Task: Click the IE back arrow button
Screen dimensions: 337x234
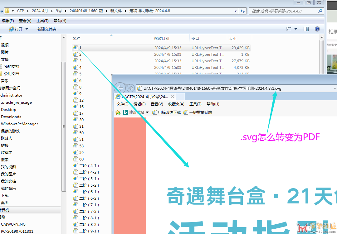Action: click(x=120, y=88)
